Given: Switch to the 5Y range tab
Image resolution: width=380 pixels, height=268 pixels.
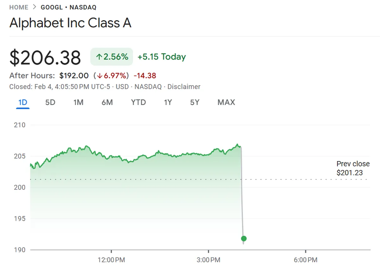Looking at the screenshot, I should (195, 102).
